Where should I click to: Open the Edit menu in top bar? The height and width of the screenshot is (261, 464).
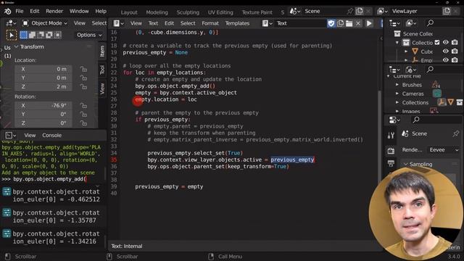coord(35,12)
